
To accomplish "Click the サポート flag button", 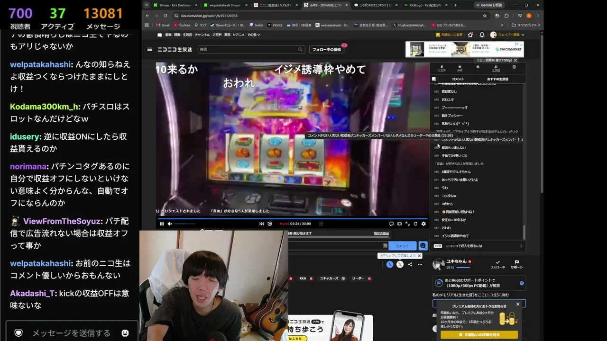I will (x=516, y=264).
